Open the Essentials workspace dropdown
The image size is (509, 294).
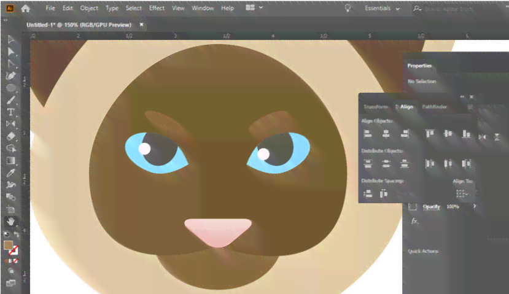(382, 9)
